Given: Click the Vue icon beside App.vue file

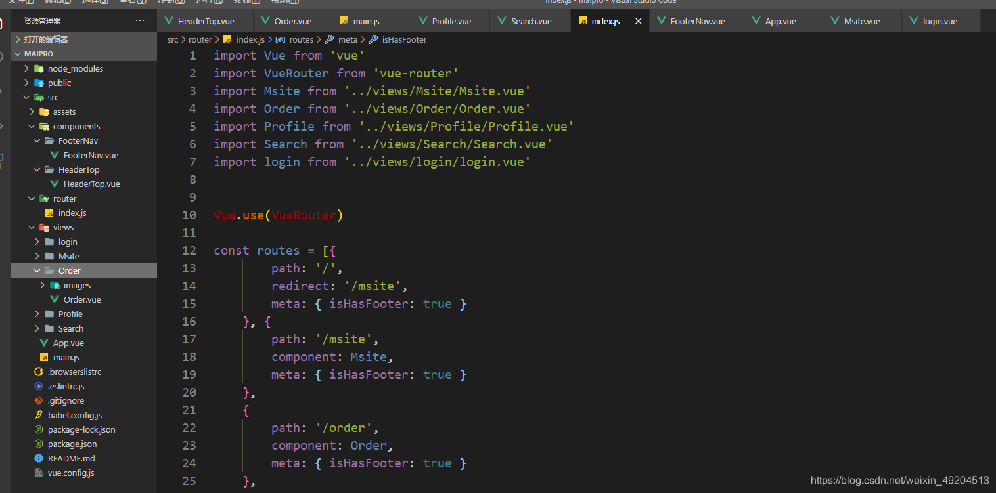Looking at the screenshot, I should tap(44, 343).
